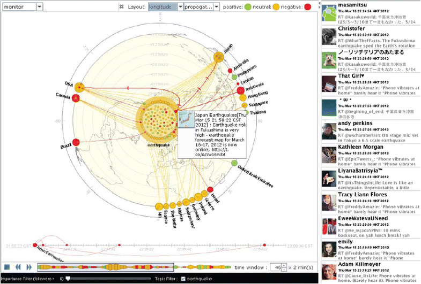This screenshot has width=421, height=284.
Task: Click the Brazil red node
Action: [x=76, y=142]
